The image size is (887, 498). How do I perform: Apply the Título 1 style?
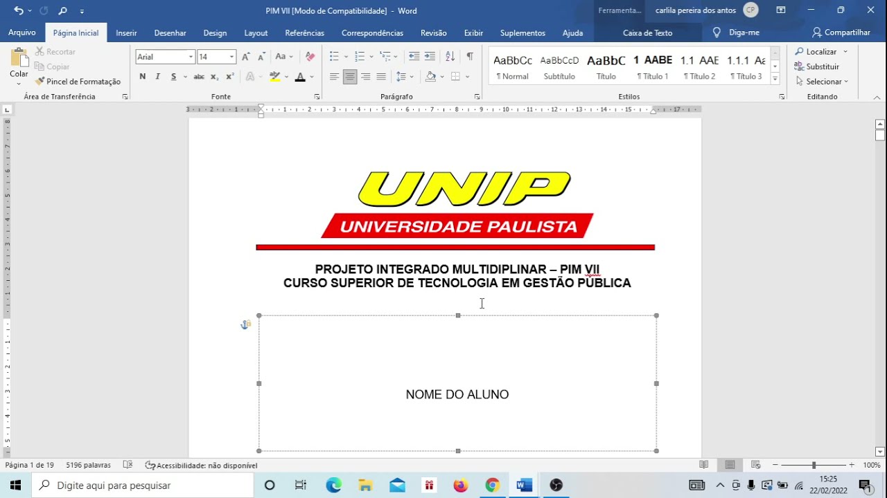point(652,67)
